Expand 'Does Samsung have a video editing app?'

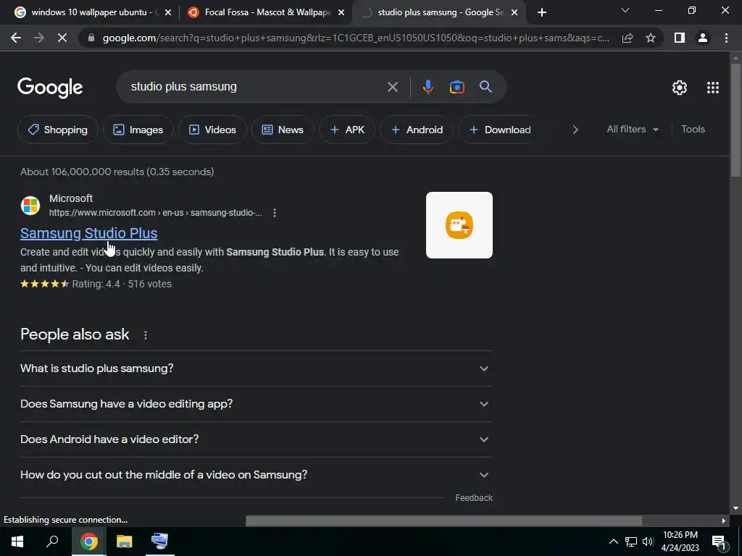tap(256, 404)
